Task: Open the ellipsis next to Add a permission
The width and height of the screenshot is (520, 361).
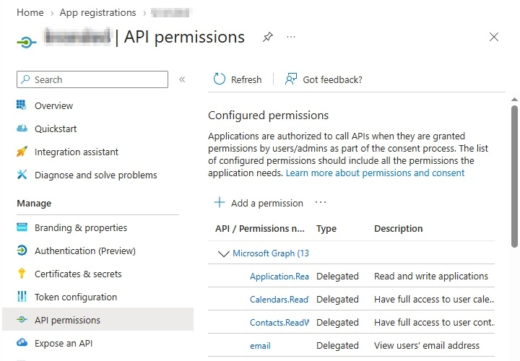Action: coord(321,202)
